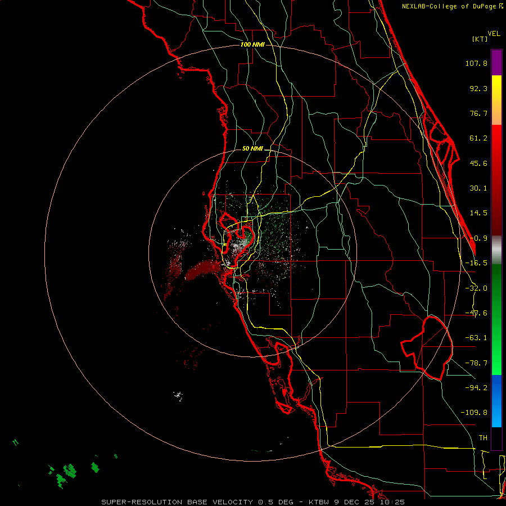Click the 45.6 legend value

pyautogui.click(x=478, y=163)
